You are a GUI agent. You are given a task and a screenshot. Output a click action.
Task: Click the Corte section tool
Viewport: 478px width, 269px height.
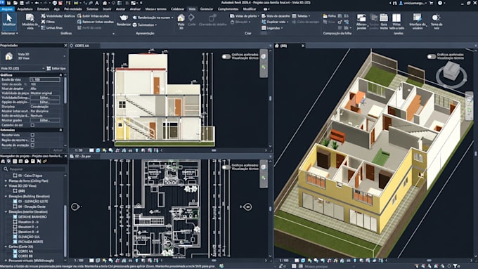191,20
